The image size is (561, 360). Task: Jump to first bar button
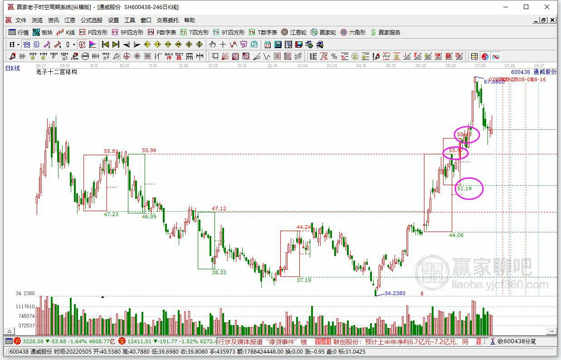click(x=105, y=44)
